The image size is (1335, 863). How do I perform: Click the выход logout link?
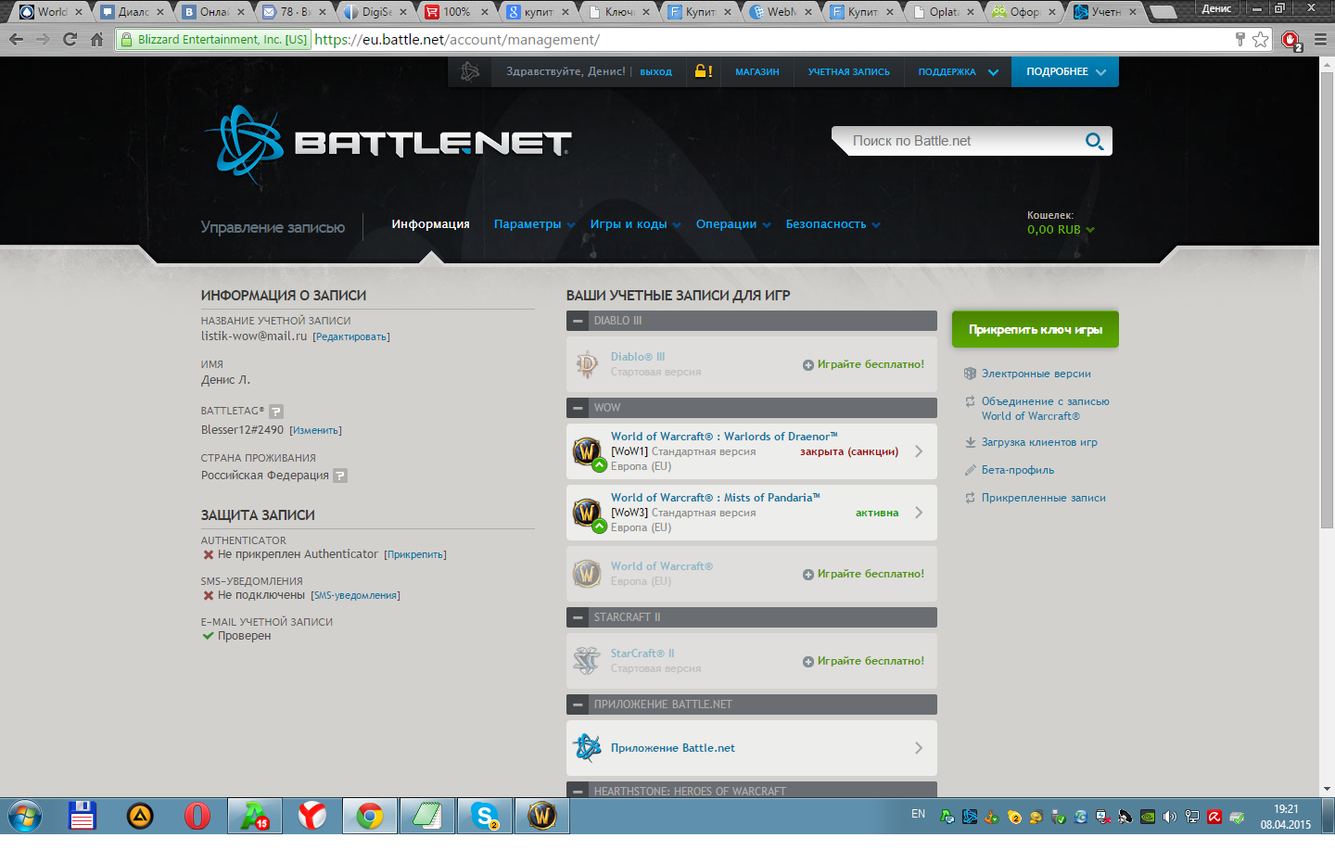tap(655, 71)
